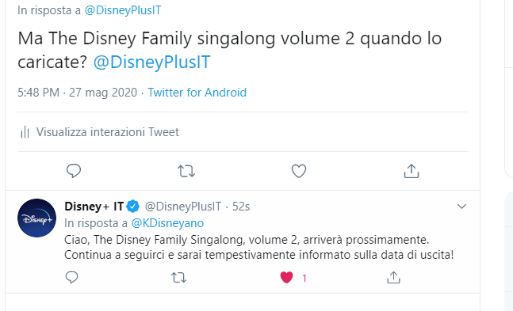The height and width of the screenshot is (311, 513).
Task: Visit the @KDisneyano profile link
Action: (167, 223)
